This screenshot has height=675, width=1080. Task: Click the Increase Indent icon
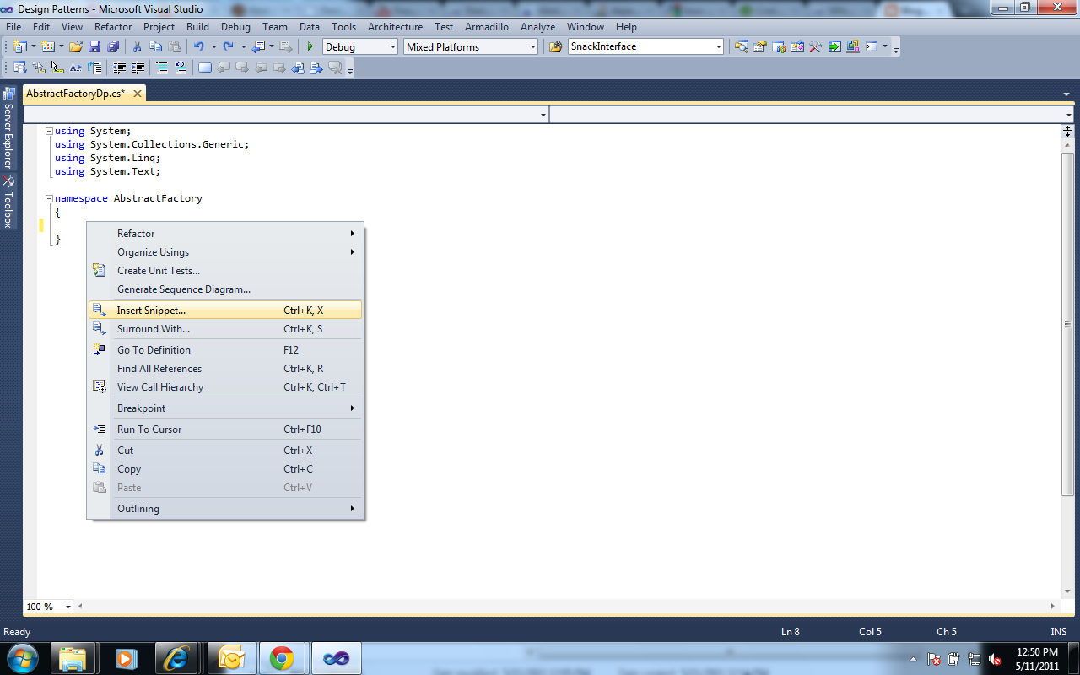coord(138,67)
